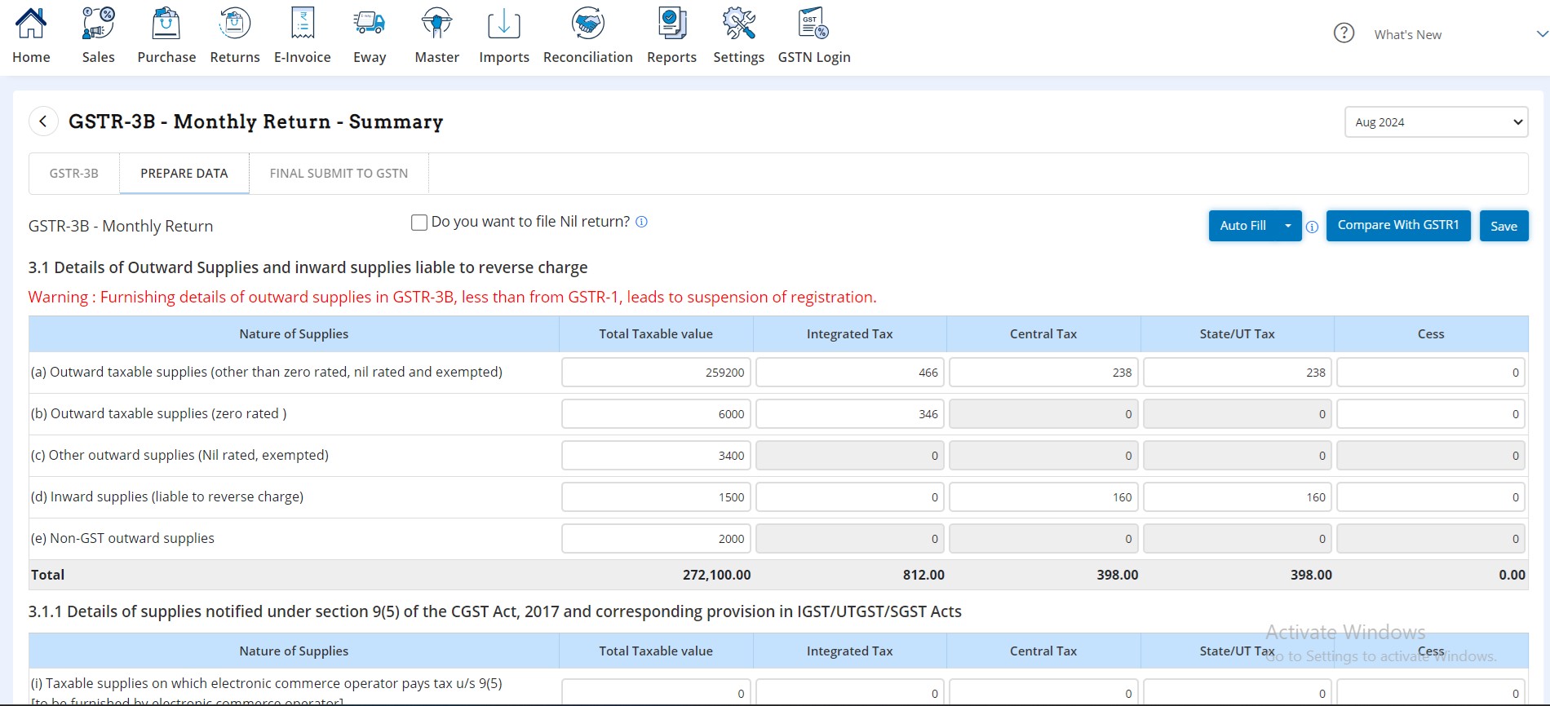Open the Settings tools icon

[x=739, y=24]
